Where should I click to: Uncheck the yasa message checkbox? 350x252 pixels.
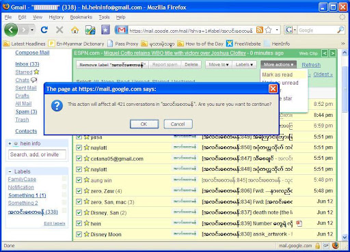pos(79,137)
